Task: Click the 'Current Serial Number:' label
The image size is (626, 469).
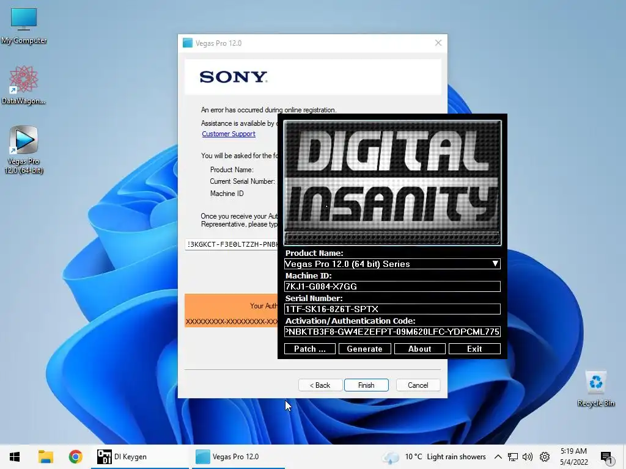Action: point(242,181)
